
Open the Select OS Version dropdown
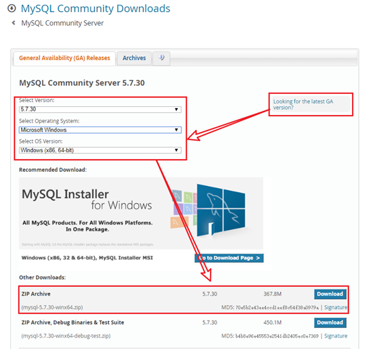point(100,150)
